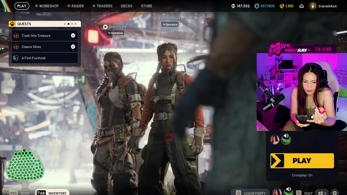Click the Crossplay: On setting
Image resolution: width=347 pixels, height=195 pixels.
pos(302,175)
